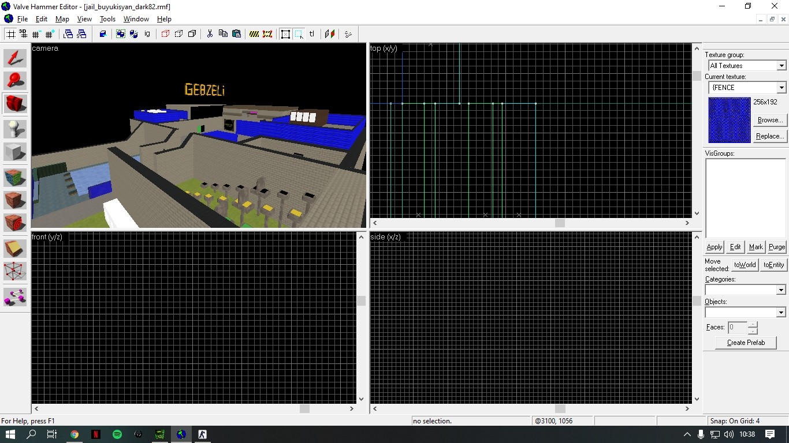This screenshot has height=443, width=789.
Task: Click the Create Prefab button
Action: pos(746,343)
